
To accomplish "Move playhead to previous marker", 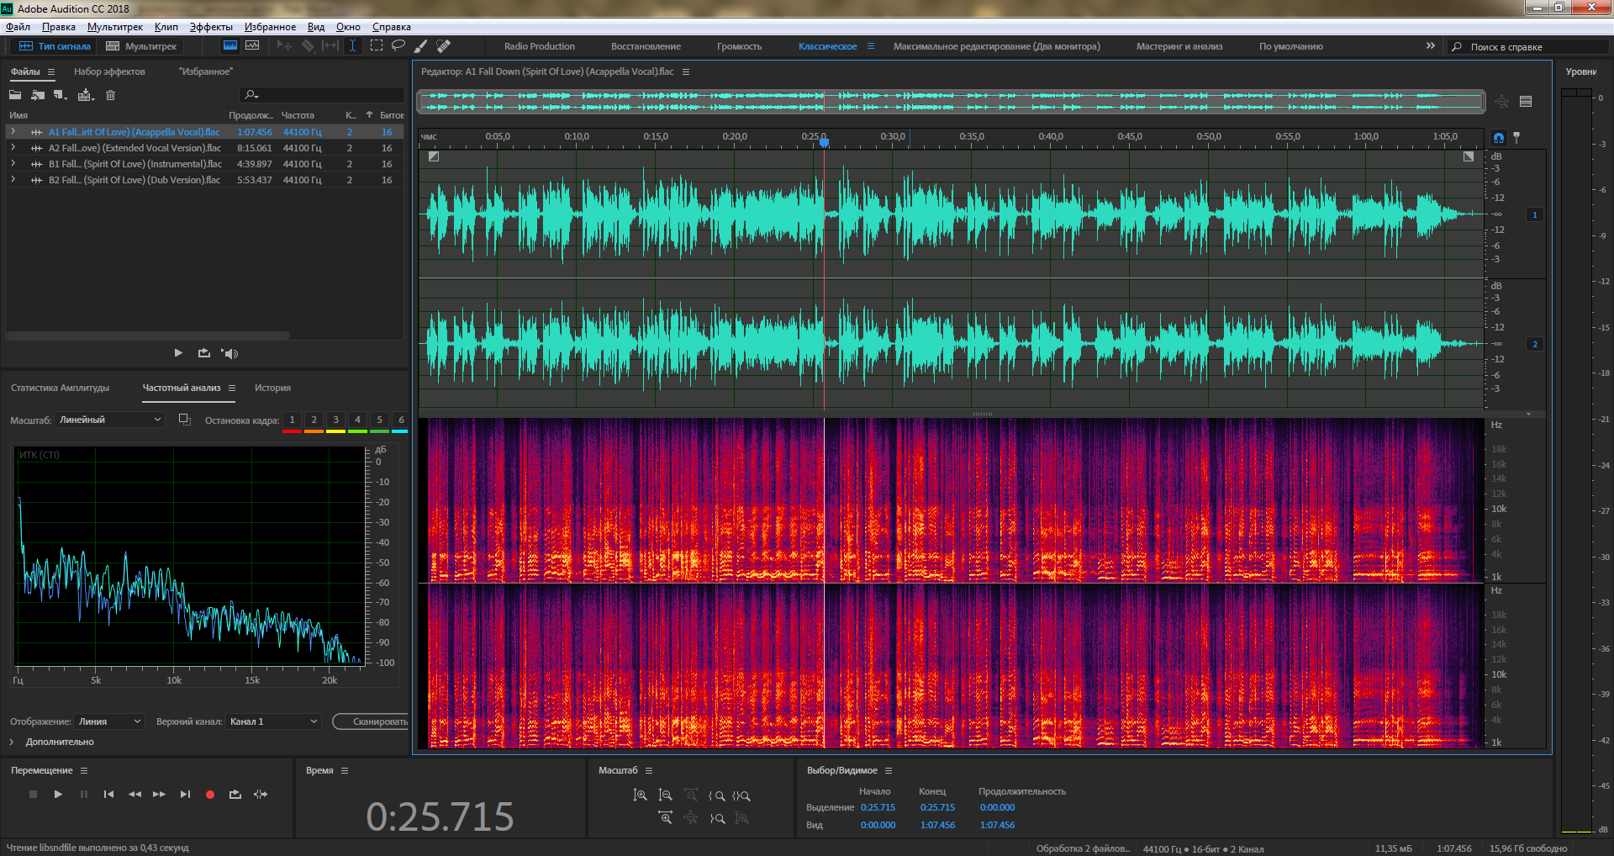I will 108,794.
